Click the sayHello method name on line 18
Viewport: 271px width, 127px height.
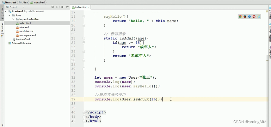[x=113, y=16]
